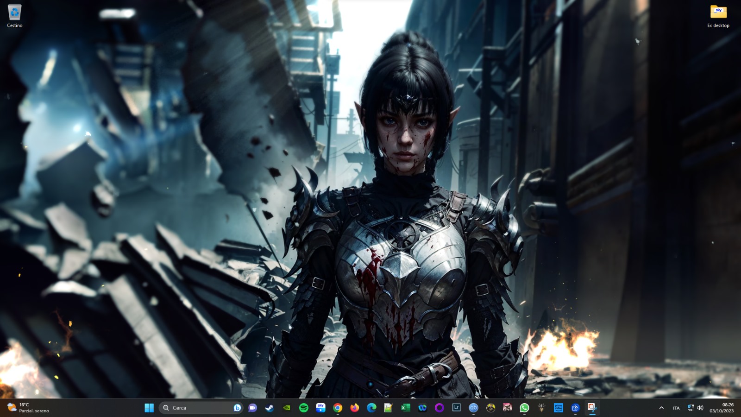Open Microsoft Edge from taskbar

371,408
